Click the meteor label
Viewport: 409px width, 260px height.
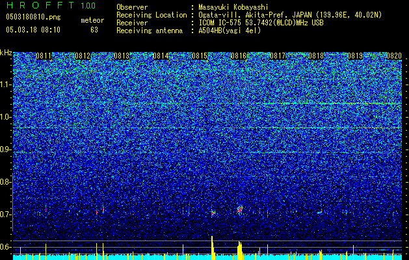[92, 20]
